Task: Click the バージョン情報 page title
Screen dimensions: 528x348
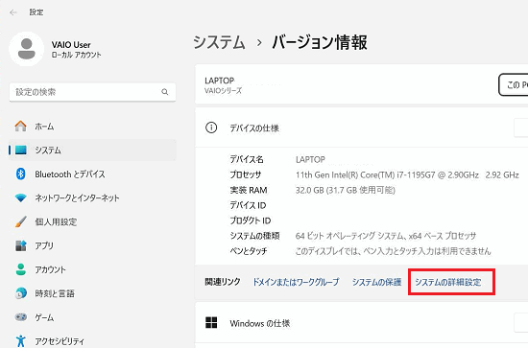Action: pyautogui.click(x=320, y=43)
